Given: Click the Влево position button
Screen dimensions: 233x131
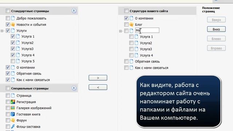Looking at the screenshot, I should click(x=216, y=39).
